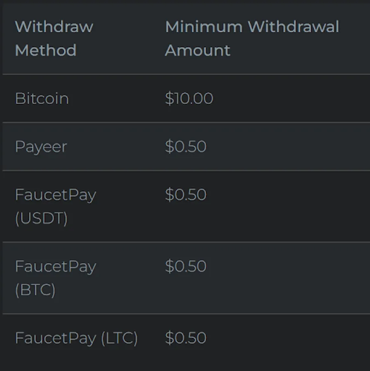370x371 pixels.
Task: Click the FaucetPay BTC $0.50 amount
Action: [186, 266]
